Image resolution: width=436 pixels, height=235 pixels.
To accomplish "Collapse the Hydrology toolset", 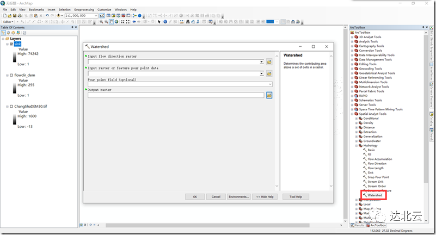I will click(x=357, y=146).
